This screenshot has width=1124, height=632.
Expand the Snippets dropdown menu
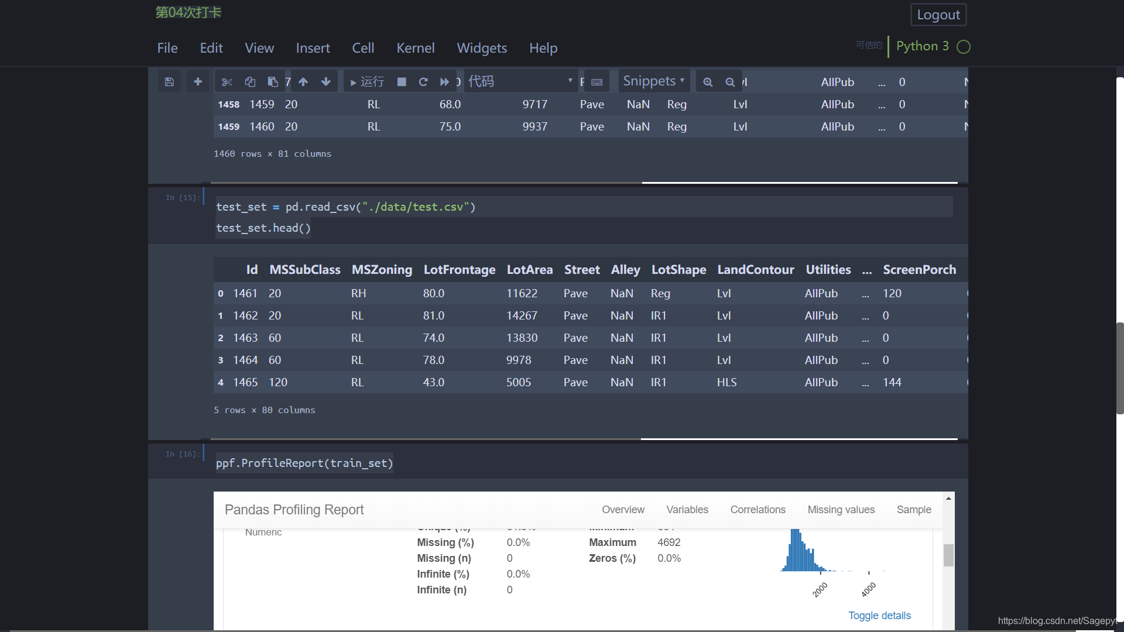tap(653, 81)
